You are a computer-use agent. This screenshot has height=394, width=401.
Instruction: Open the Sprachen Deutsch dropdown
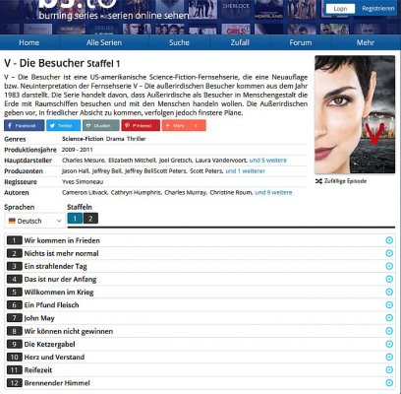pyautogui.click(x=34, y=221)
